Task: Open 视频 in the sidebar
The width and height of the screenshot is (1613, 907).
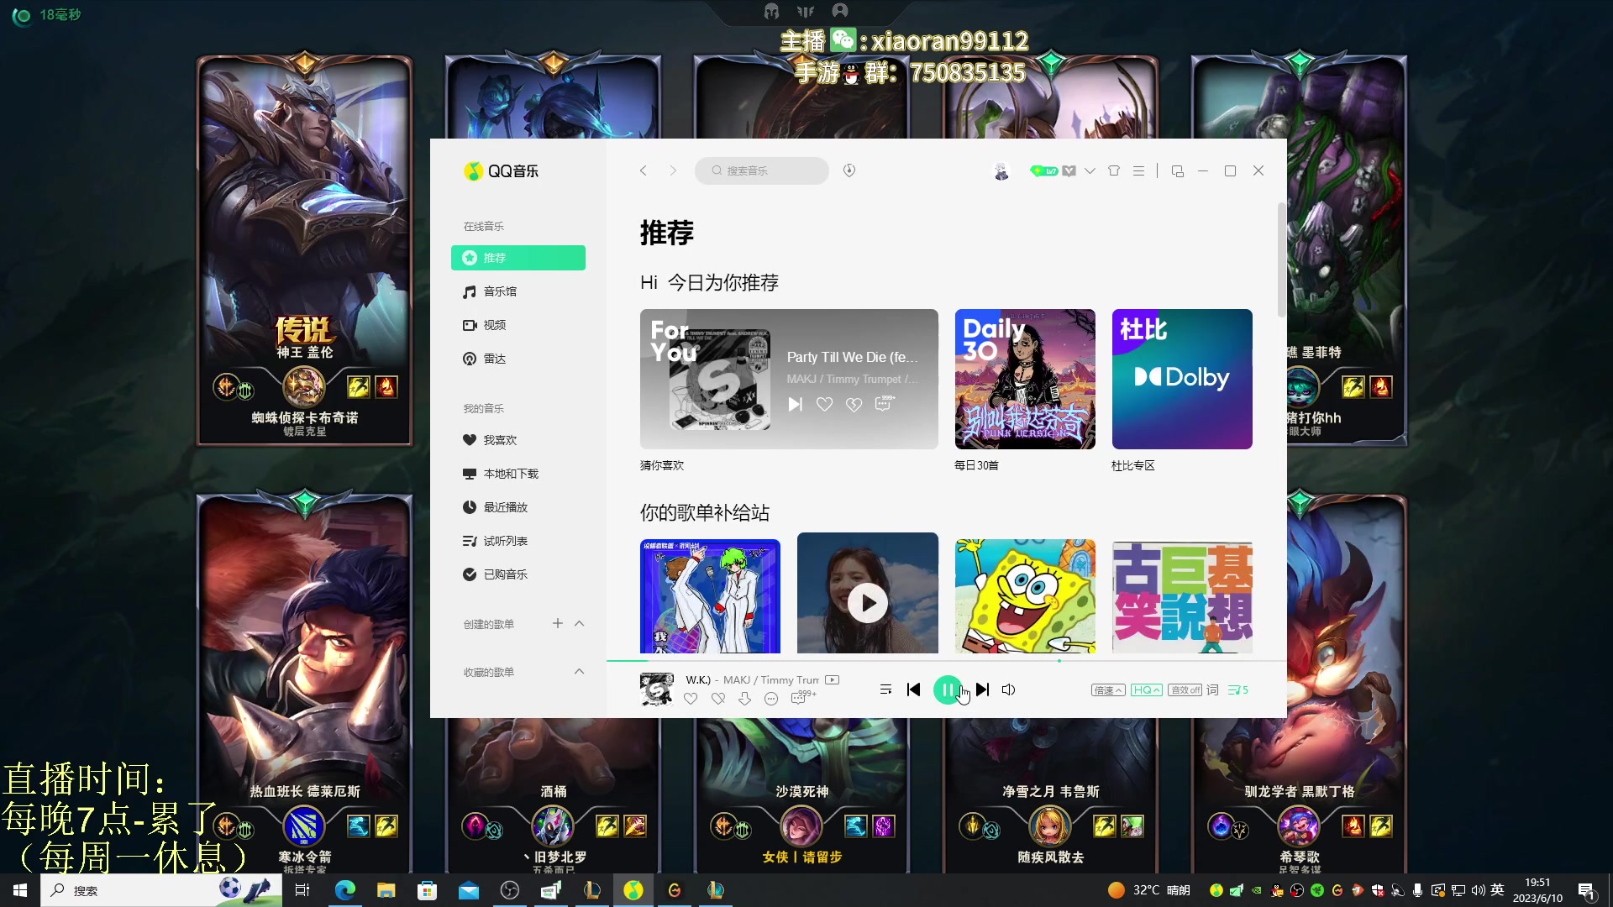Action: pyautogui.click(x=518, y=325)
